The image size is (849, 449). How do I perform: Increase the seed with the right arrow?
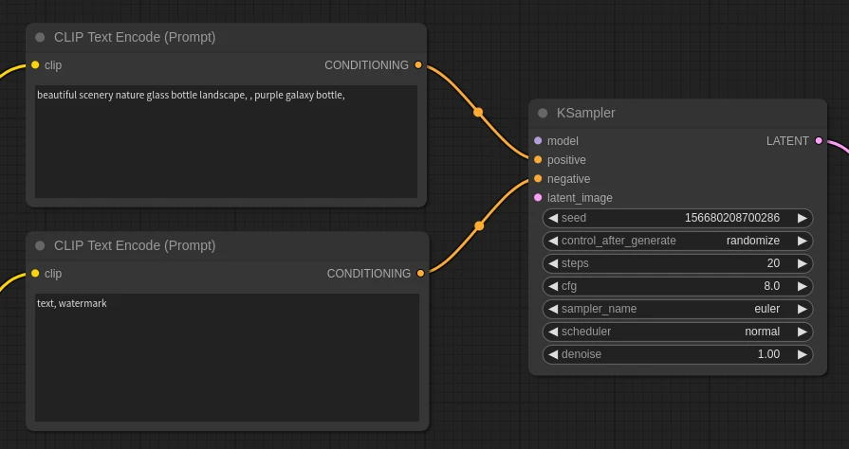point(803,218)
